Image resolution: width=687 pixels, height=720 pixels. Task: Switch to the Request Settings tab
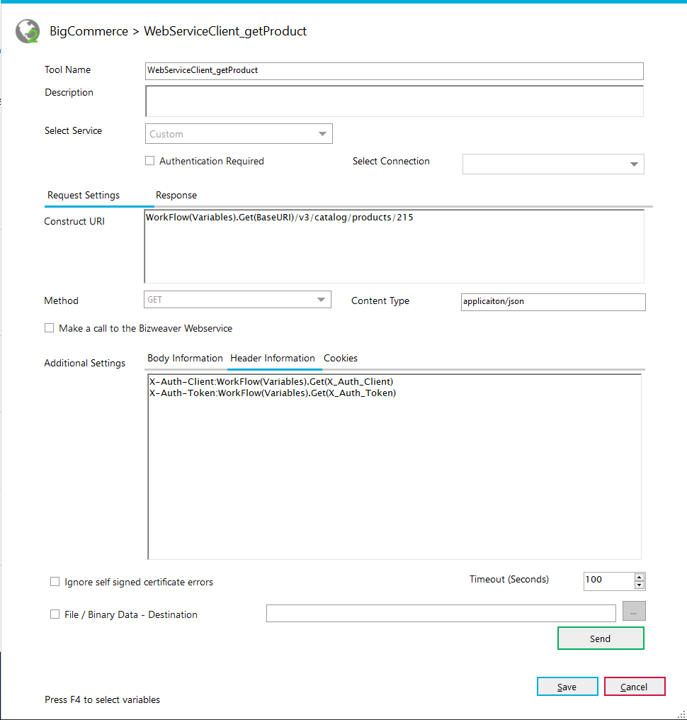pos(84,195)
